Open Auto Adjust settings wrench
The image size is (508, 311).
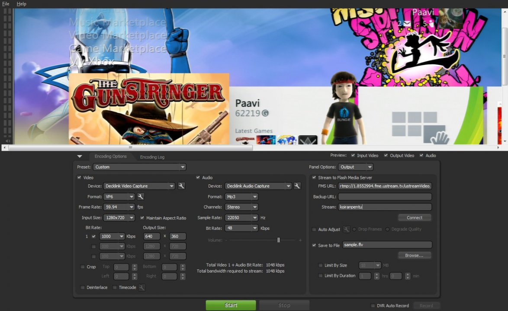(x=346, y=229)
